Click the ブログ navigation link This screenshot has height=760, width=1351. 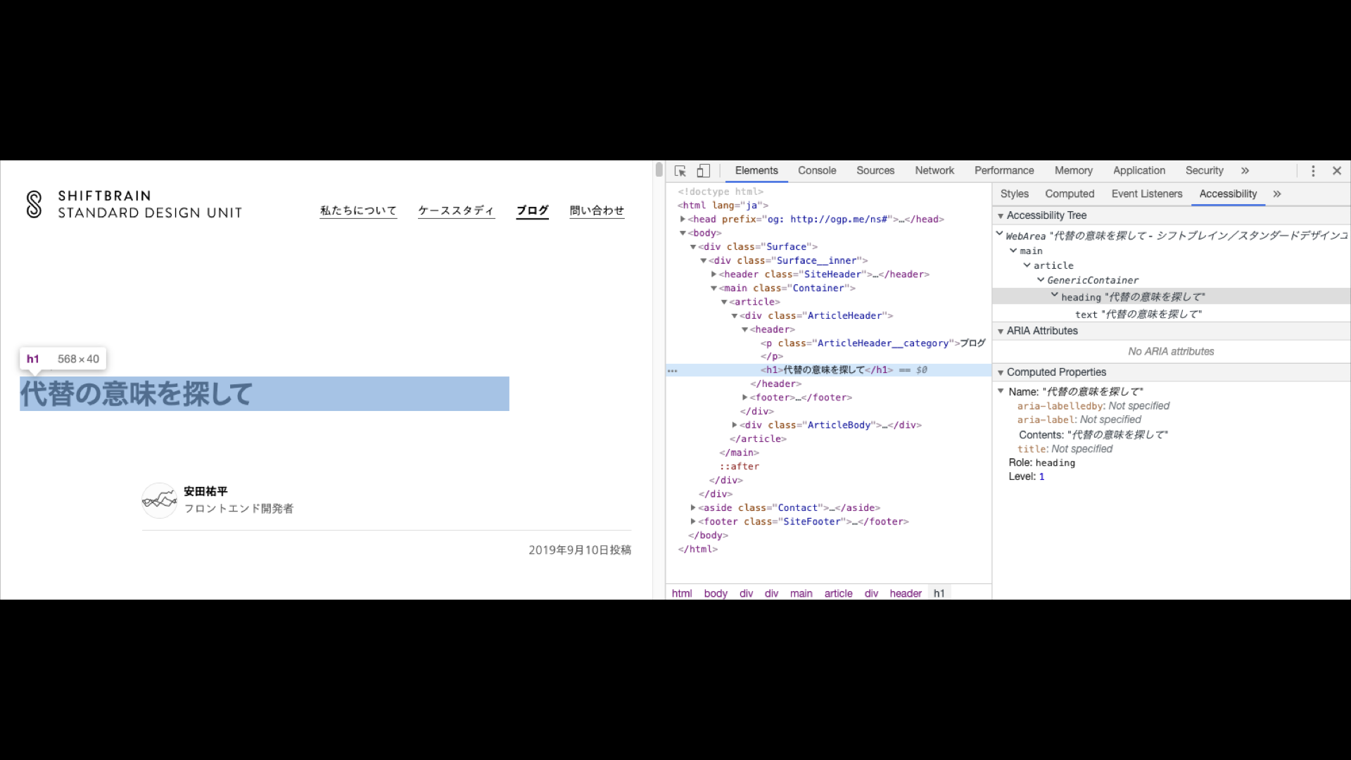click(x=533, y=210)
